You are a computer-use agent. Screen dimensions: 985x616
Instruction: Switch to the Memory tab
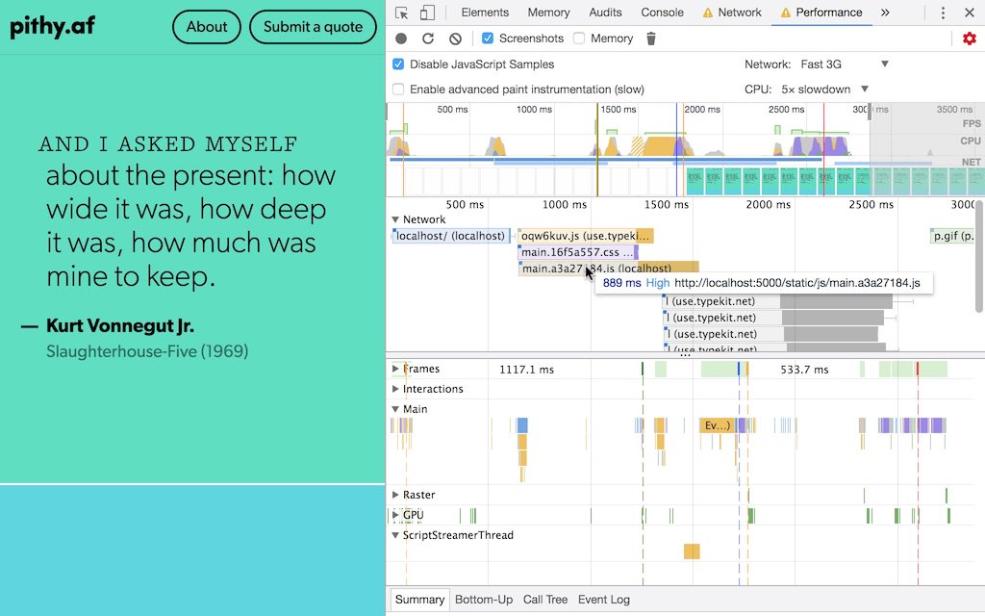(x=548, y=13)
